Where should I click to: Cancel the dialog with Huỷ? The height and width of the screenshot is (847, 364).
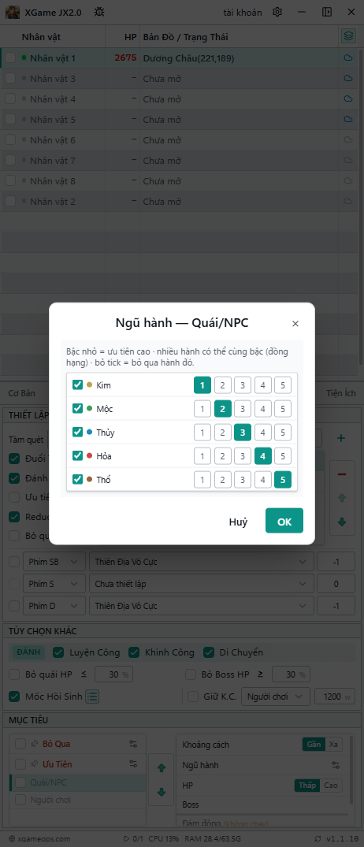[x=238, y=522]
